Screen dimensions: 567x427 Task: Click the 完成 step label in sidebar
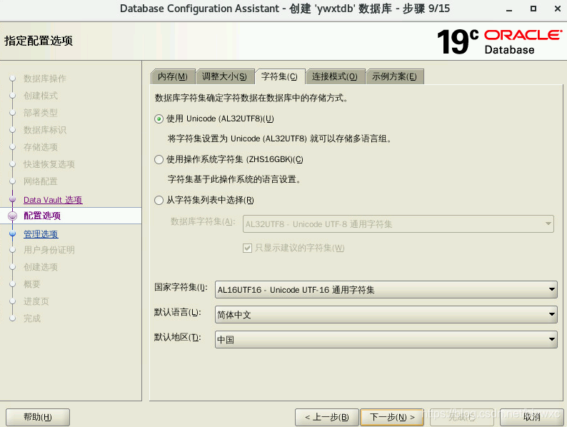(x=32, y=318)
